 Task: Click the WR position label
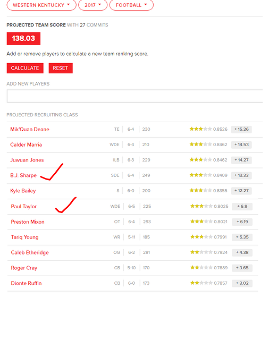[117, 237]
